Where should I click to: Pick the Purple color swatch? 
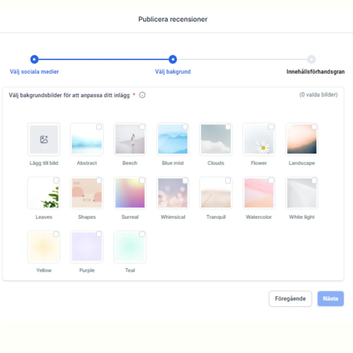(87, 247)
